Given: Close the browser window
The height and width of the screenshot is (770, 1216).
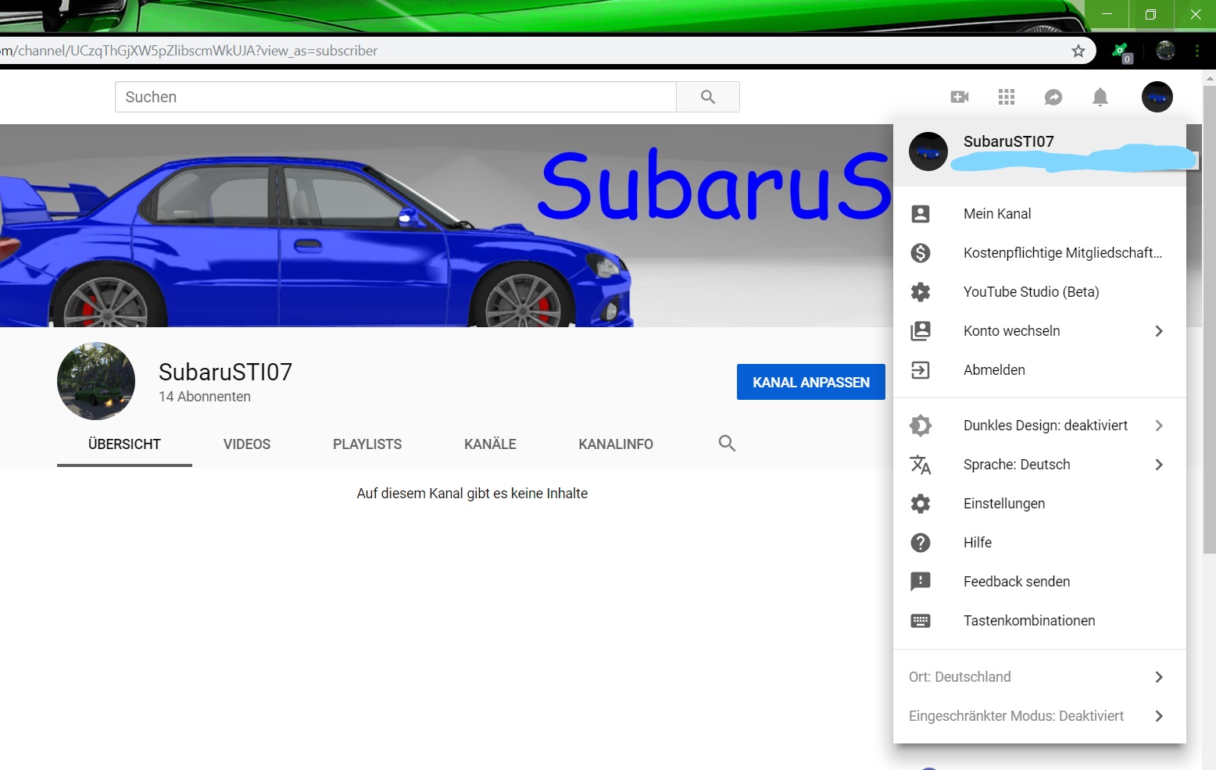Looking at the screenshot, I should [1195, 14].
